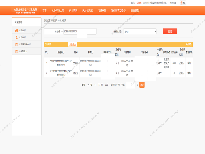Image resolution: width=205 pixels, height=154 pixels.
Task: Go to 末页 in pagination
Action: [107, 85]
